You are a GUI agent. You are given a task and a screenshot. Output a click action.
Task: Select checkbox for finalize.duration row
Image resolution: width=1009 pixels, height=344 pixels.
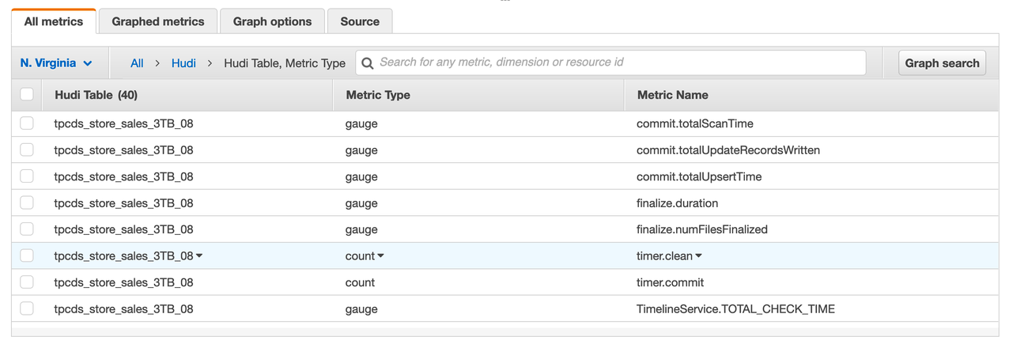(27, 203)
